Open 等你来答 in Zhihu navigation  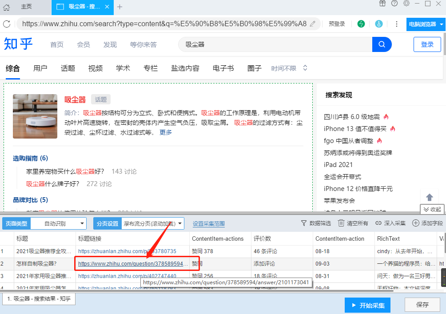143,45
